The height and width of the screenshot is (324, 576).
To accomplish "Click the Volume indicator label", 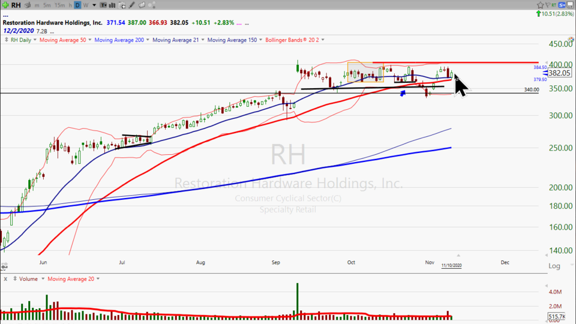I will point(28,279).
